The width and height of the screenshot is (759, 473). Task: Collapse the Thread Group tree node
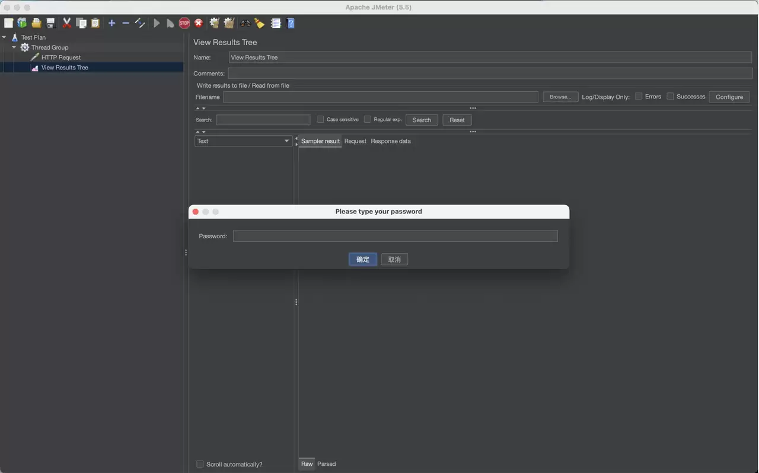click(x=14, y=47)
